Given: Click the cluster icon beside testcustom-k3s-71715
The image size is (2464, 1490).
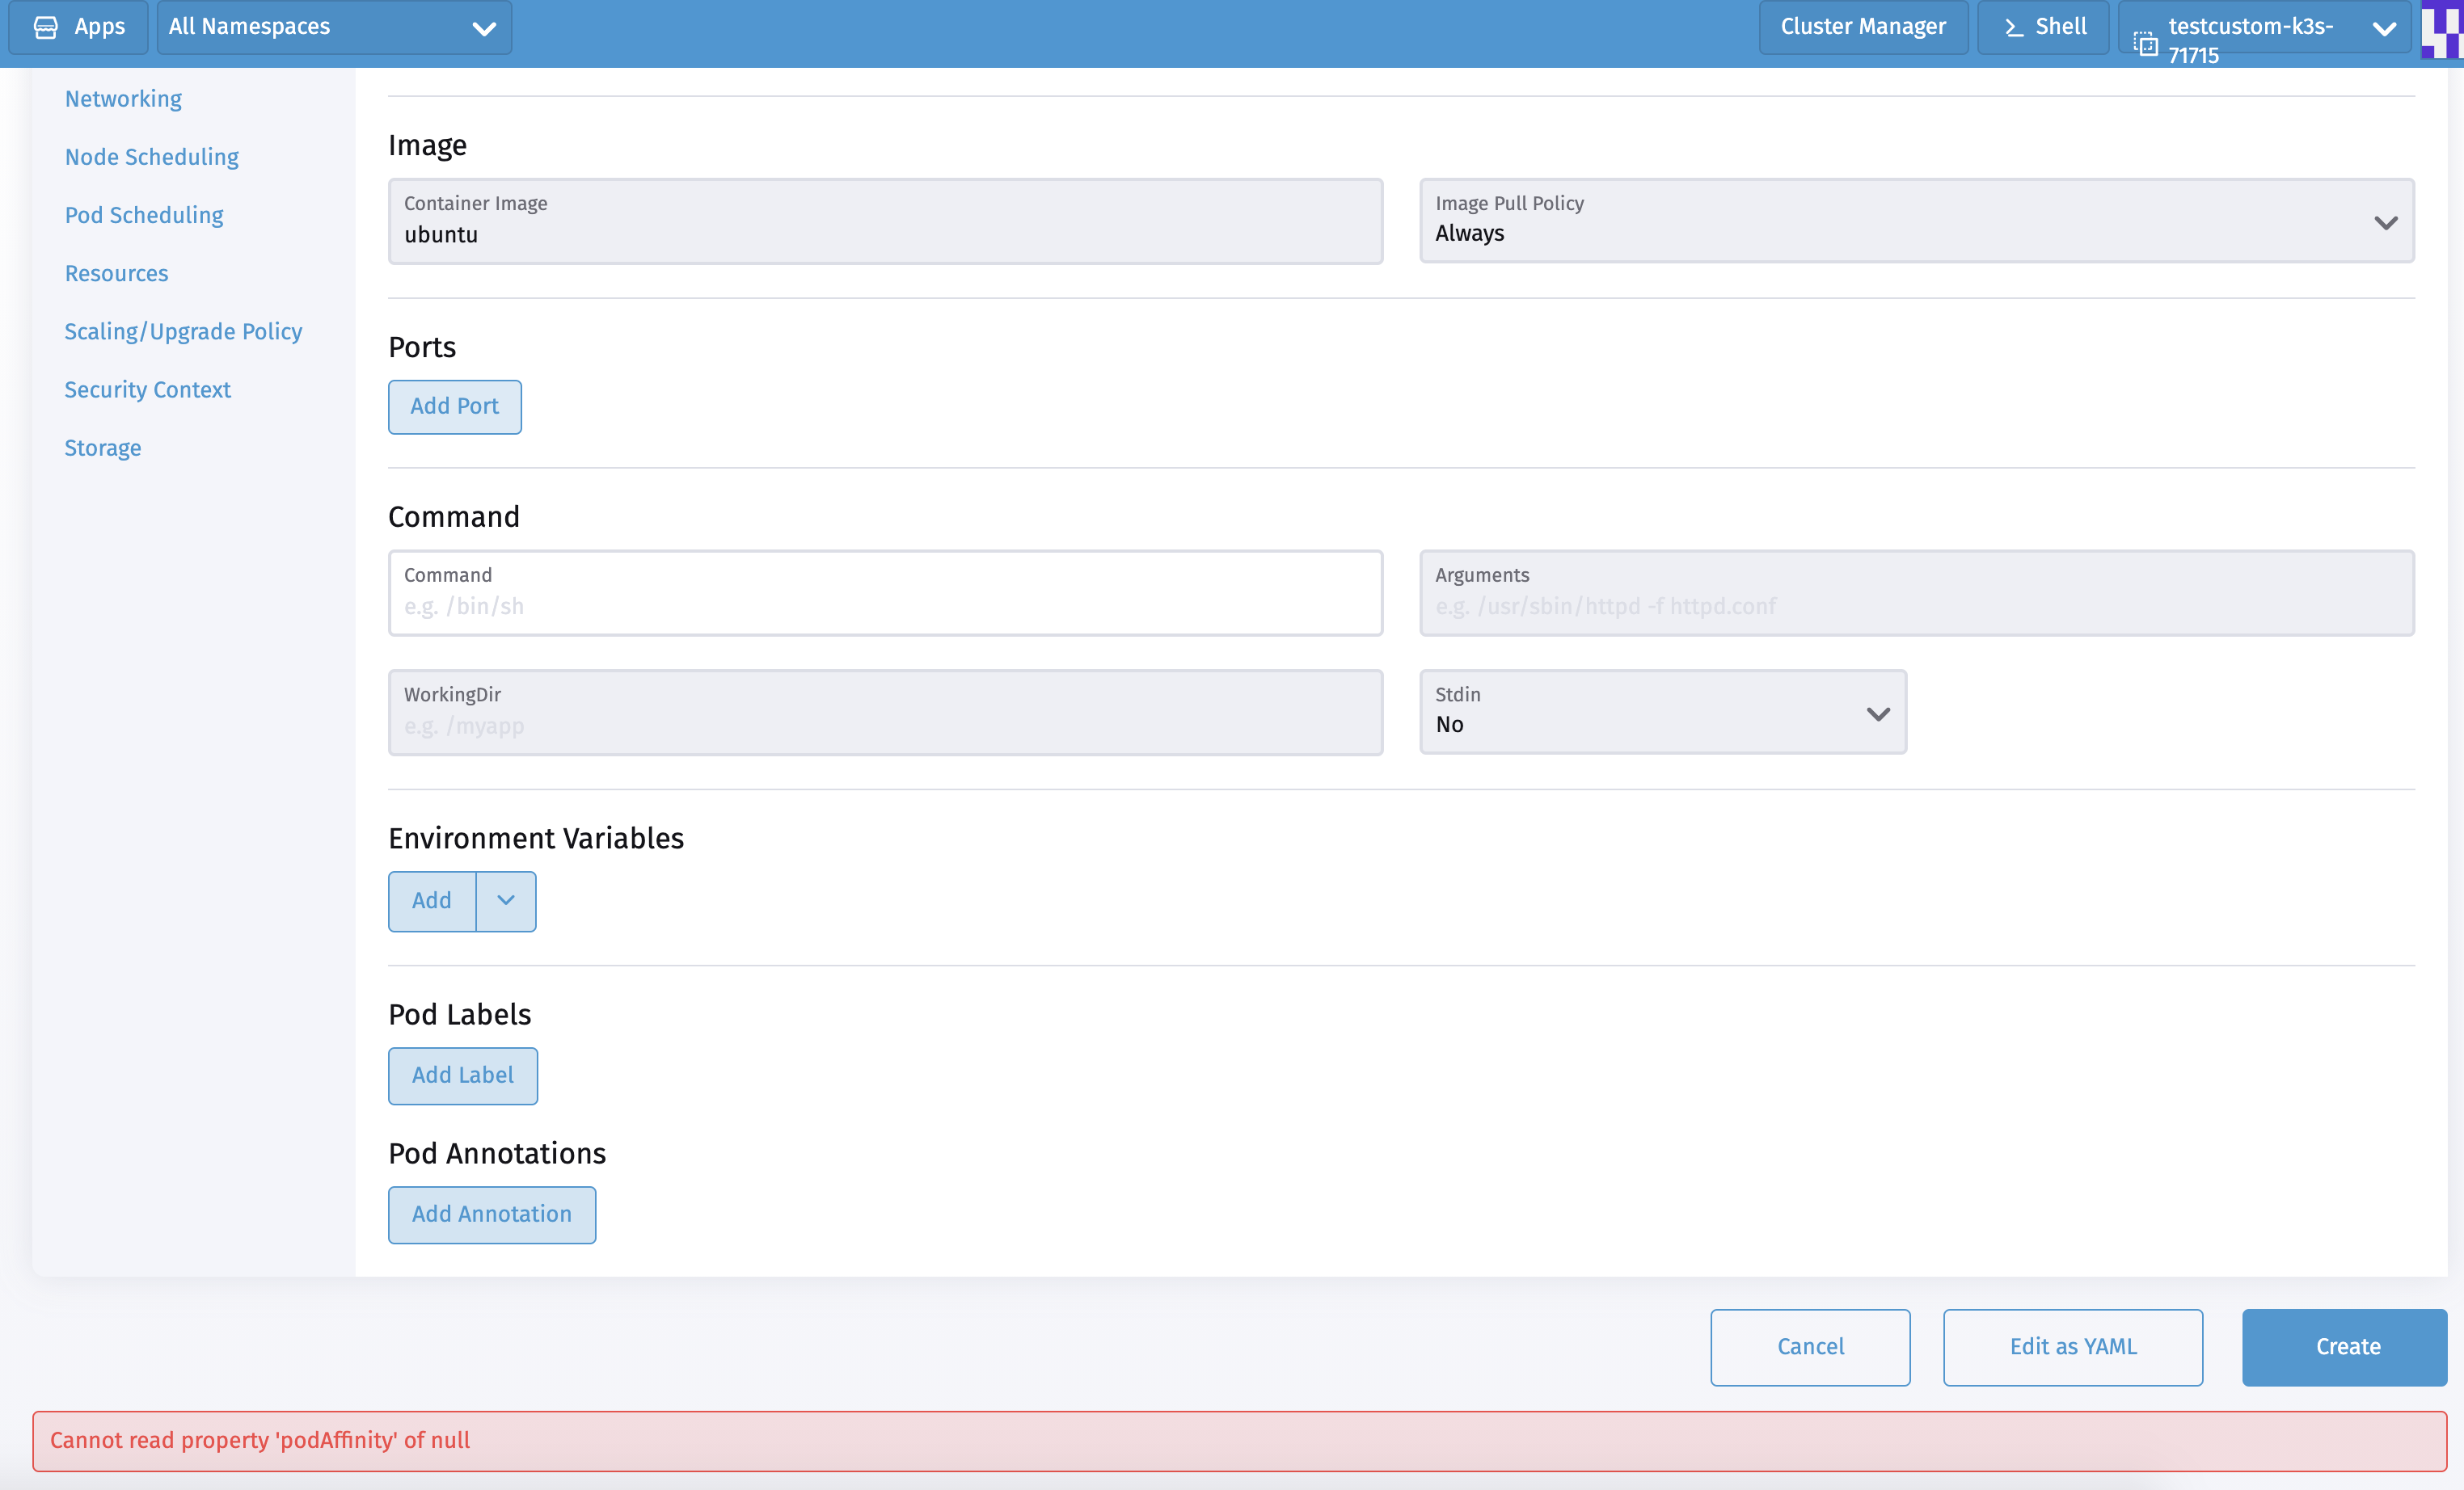Looking at the screenshot, I should click(2146, 42).
